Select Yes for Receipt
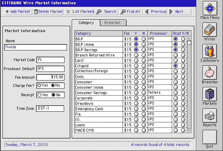The image size is (223, 151). [40, 95]
